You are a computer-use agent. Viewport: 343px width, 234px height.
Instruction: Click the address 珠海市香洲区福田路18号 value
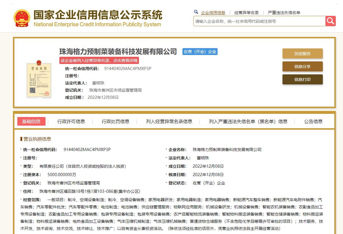(x=90, y=191)
